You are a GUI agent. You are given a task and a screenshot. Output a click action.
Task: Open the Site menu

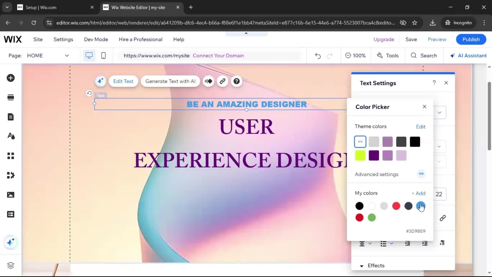click(x=38, y=39)
